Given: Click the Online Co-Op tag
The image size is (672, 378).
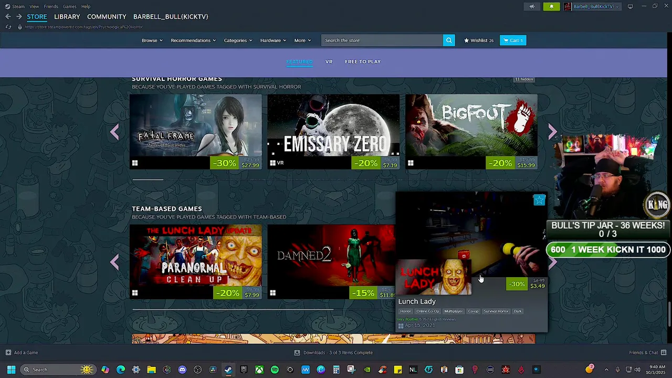Looking at the screenshot, I should (427, 311).
